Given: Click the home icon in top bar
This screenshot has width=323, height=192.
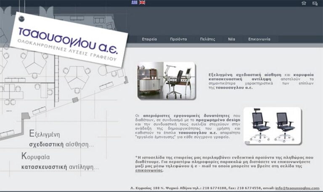Looking at the screenshot, I should (304, 3).
